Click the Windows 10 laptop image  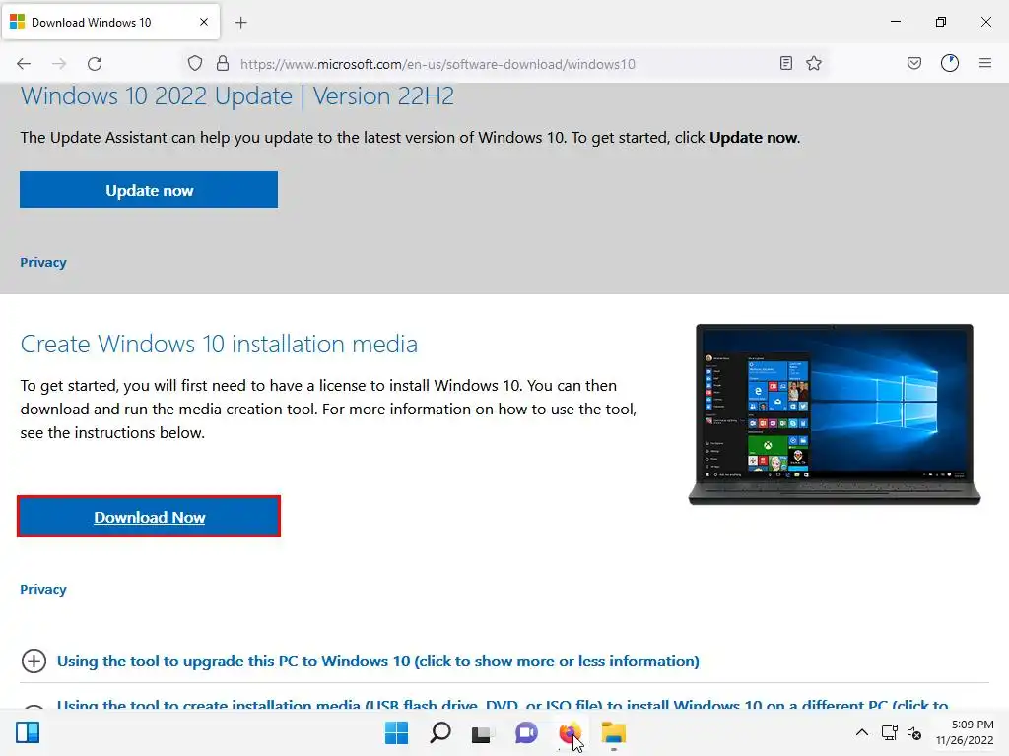[834, 414]
